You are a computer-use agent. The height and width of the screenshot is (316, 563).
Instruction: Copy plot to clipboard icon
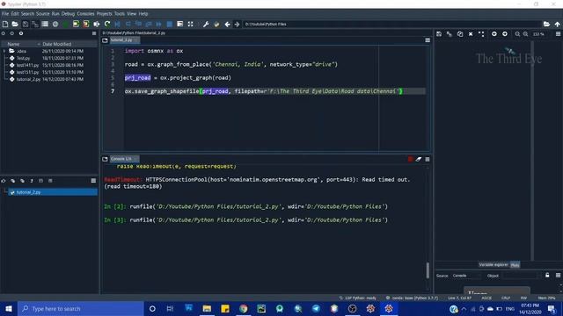click(460, 34)
